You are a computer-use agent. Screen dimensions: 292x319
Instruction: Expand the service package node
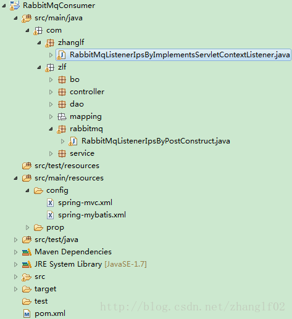[x=51, y=153]
